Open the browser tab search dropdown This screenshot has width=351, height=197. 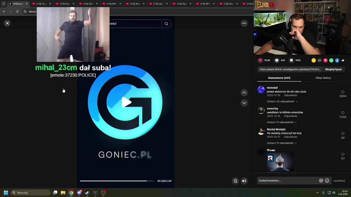pyautogui.click(x=4, y=4)
